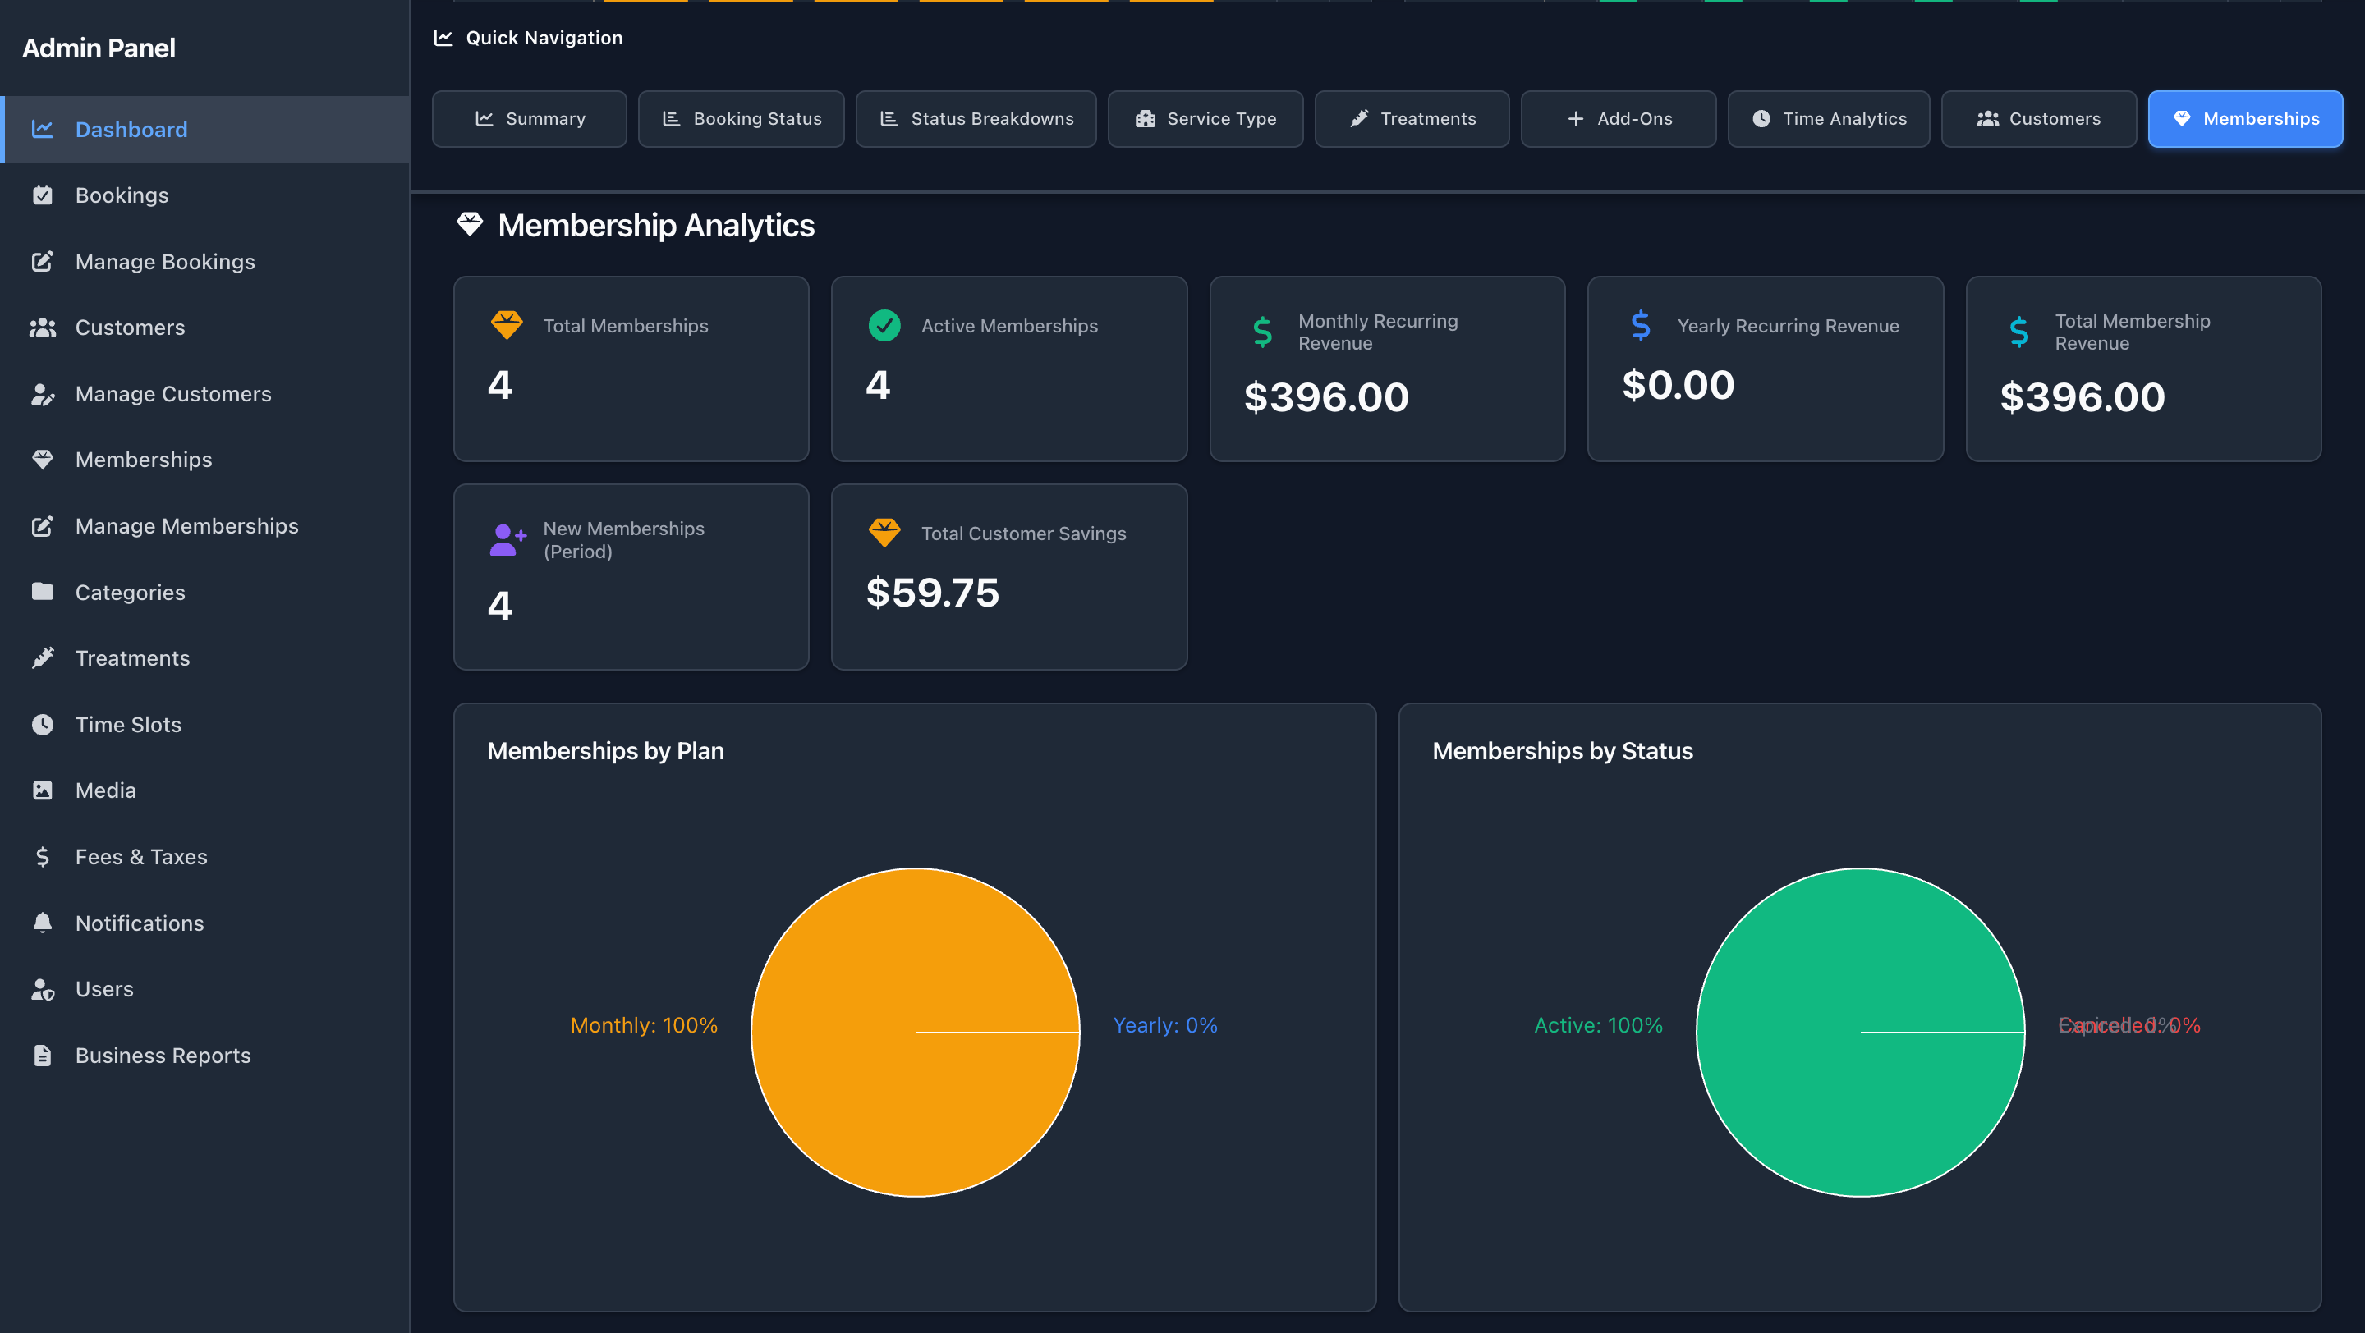The height and width of the screenshot is (1333, 2365).
Task: Click the Add-Ons quick navigation button
Action: coord(1619,118)
